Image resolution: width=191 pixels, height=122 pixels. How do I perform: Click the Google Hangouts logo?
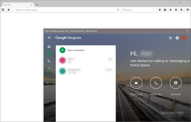click(68, 38)
